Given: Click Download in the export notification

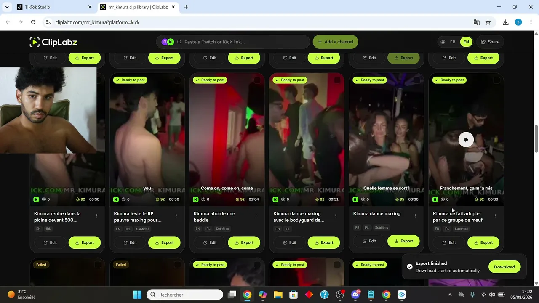Looking at the screenshot, I should click(504, 267).
